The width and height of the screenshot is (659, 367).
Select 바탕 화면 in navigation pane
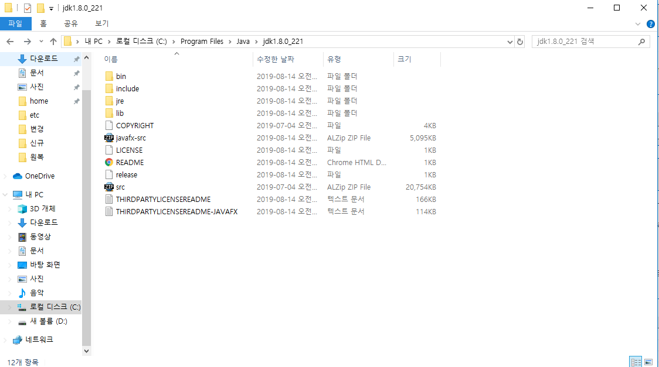coord(45,265)
